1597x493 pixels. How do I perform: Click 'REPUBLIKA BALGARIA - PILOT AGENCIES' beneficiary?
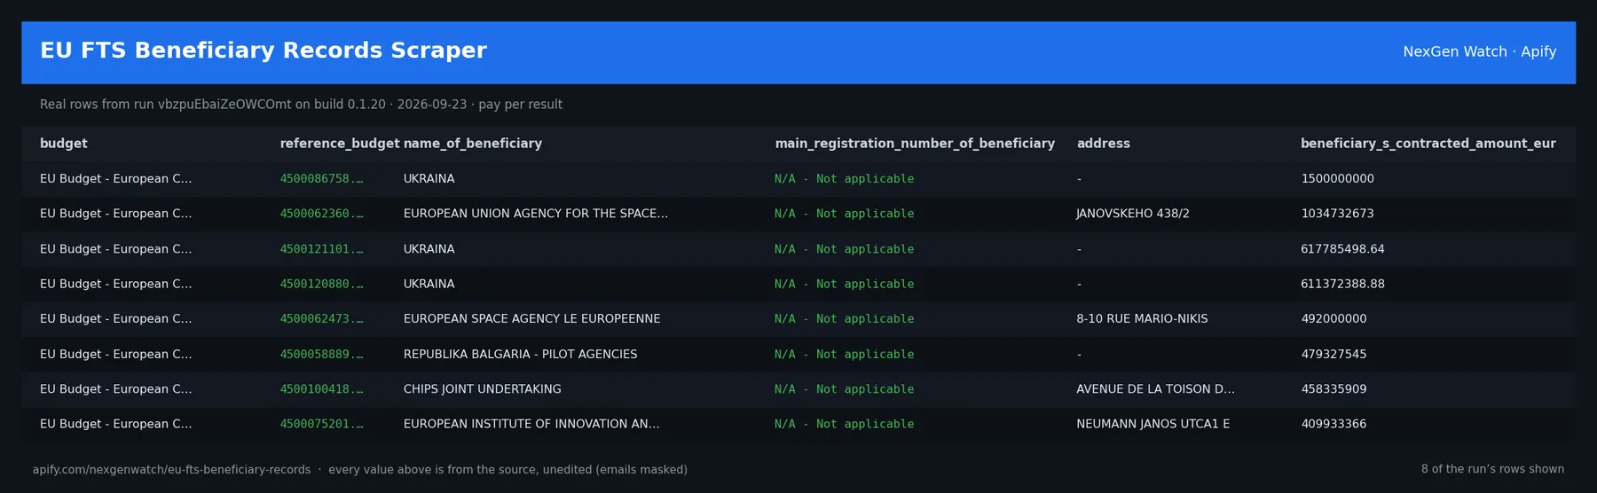(x=520, y=354)
